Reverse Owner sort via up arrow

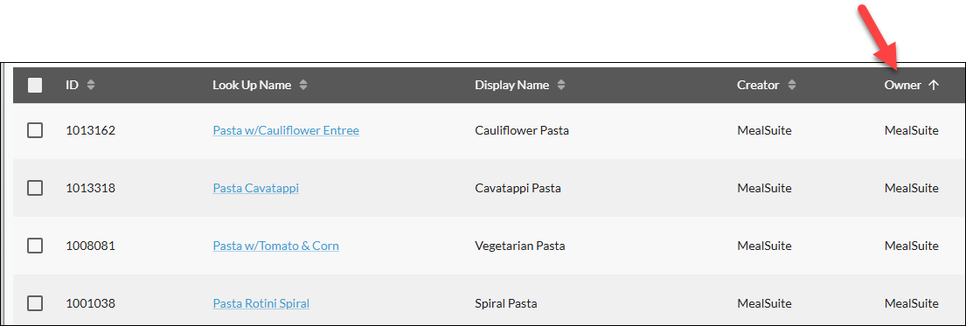click(x=934, y=86)
